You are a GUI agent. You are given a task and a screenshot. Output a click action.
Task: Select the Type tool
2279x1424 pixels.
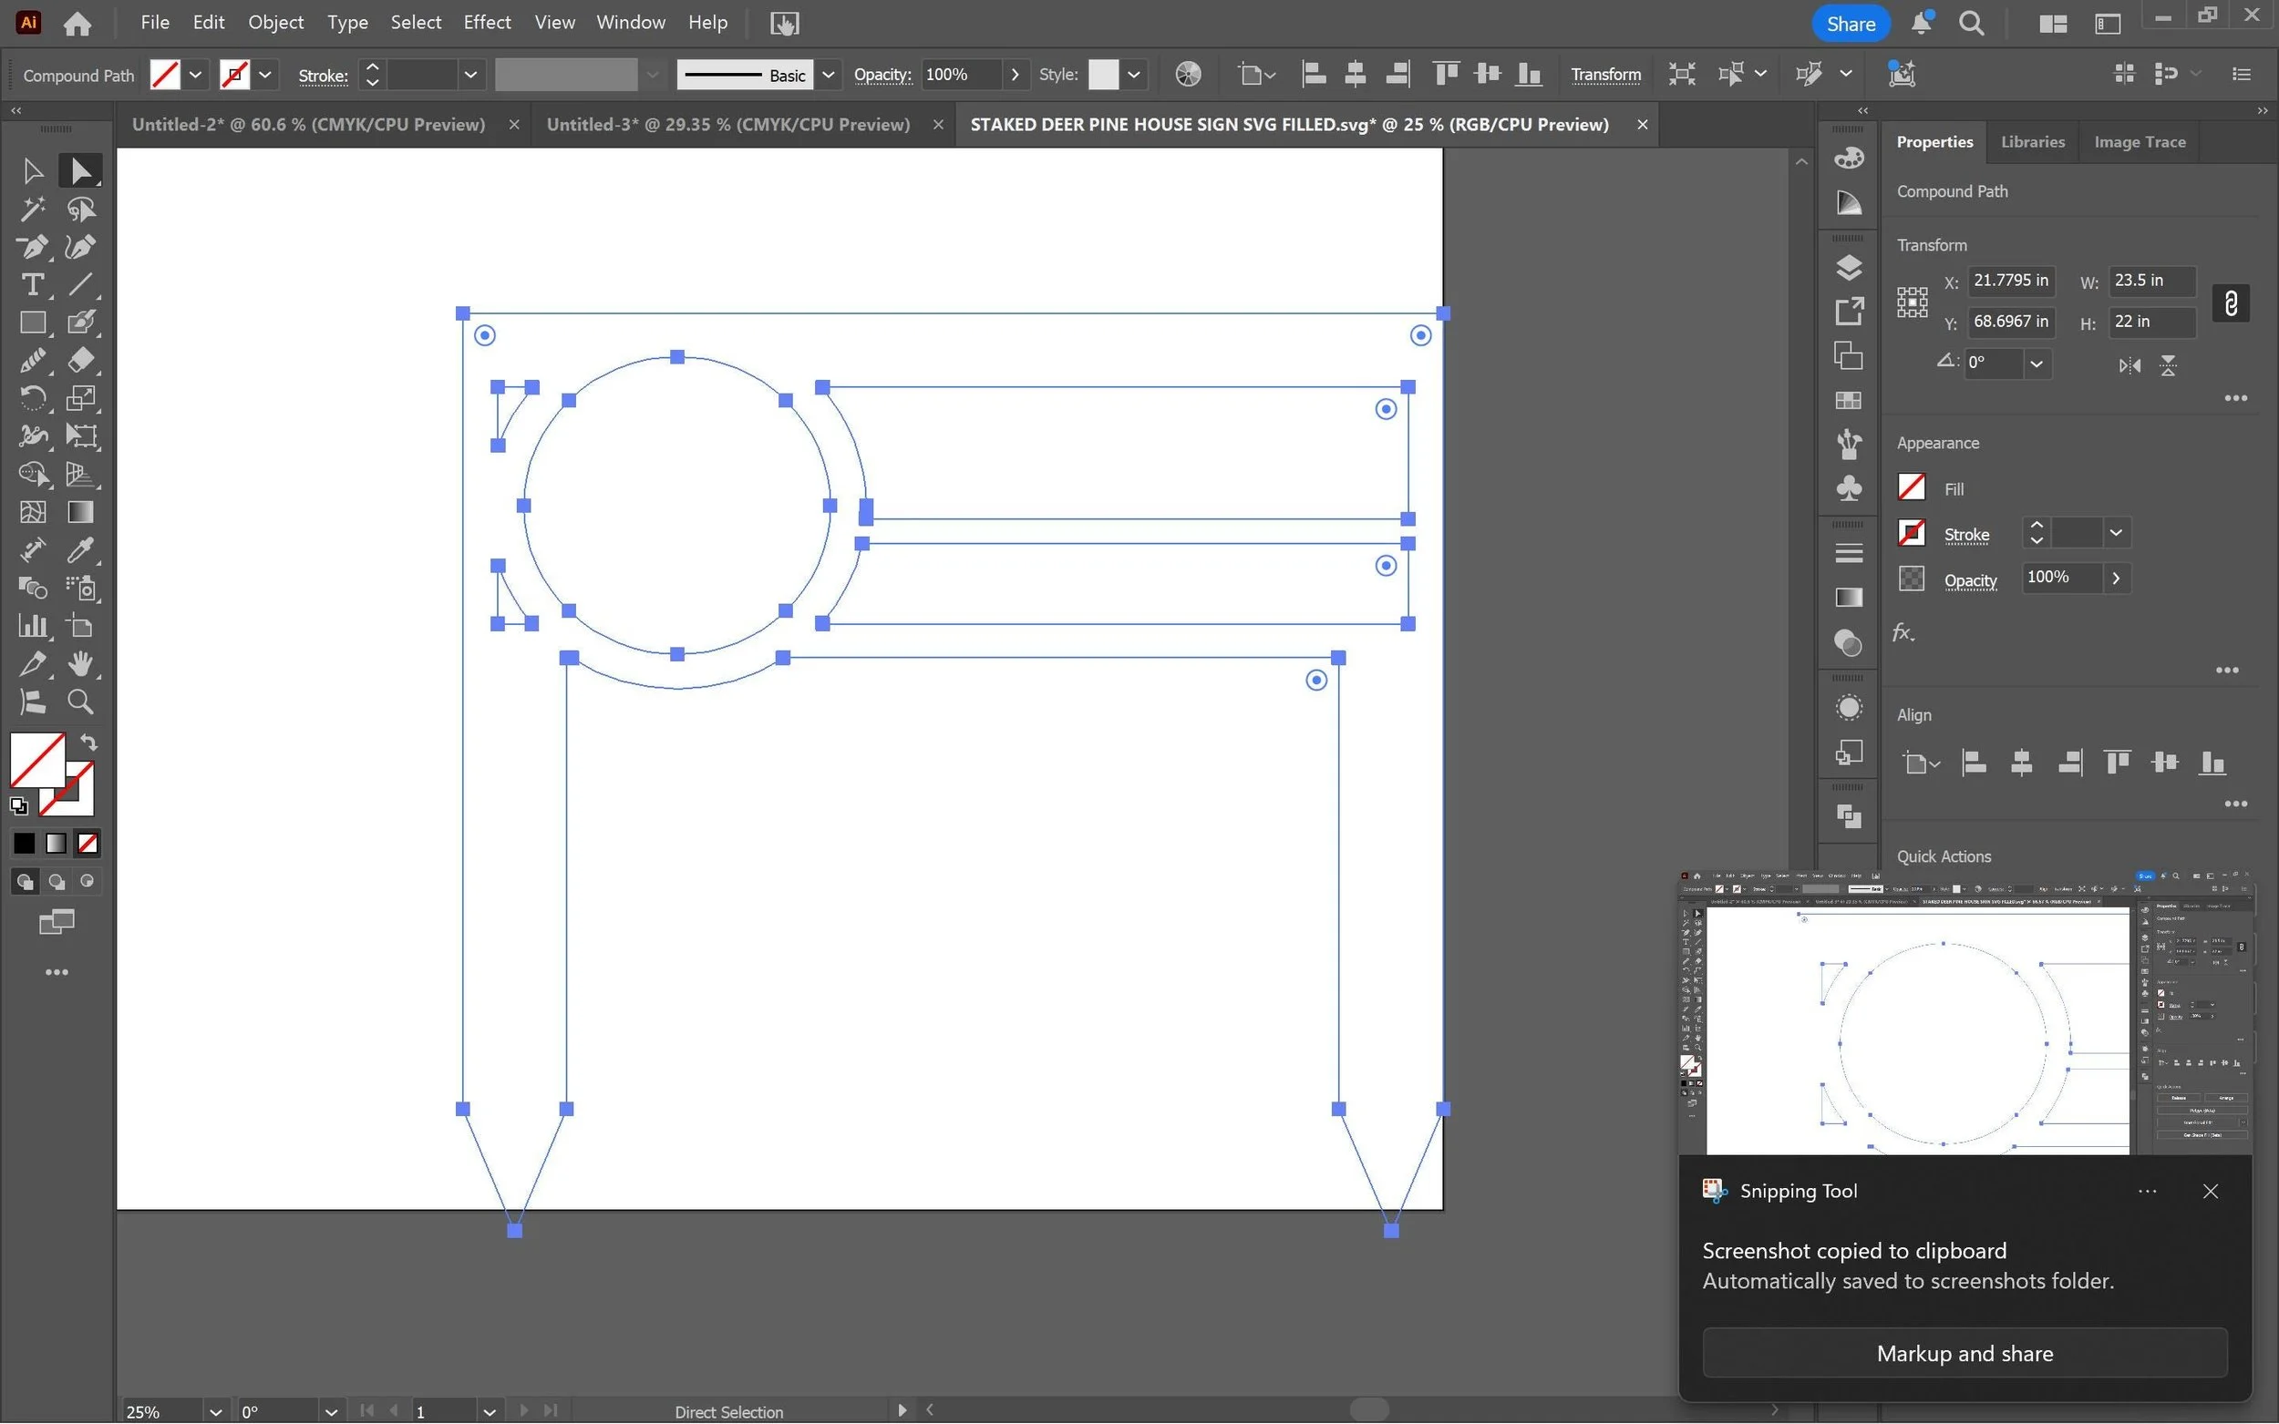point(31,284)
